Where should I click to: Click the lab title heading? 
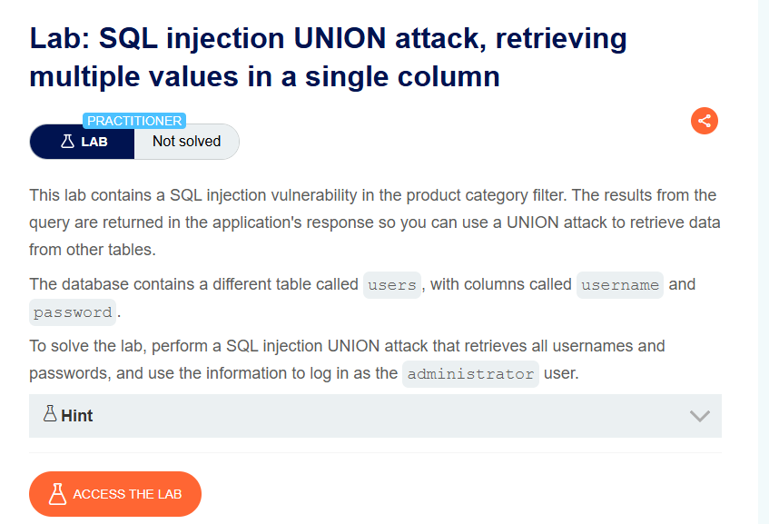pos(328,57)
